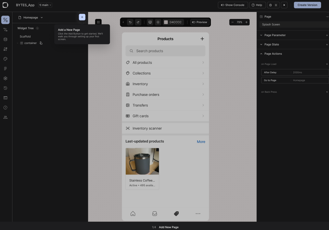Viewport: 329px width, 230px height.
Task: Select the container tree item
Action: pyautogui.click(x=31, y=43)
